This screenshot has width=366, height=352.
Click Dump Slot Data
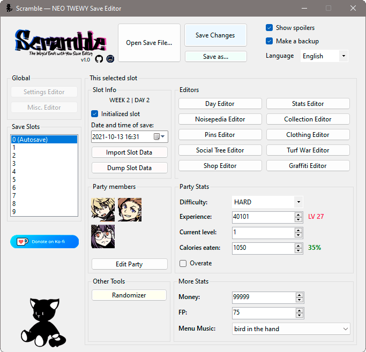129,168
